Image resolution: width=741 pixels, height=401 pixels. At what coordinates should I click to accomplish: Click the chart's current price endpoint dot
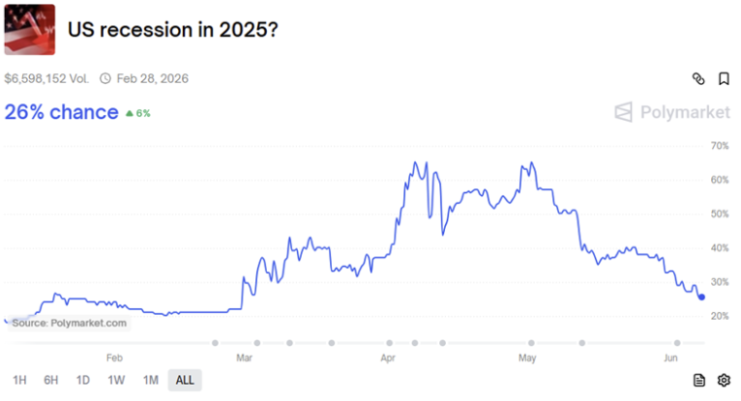701,297
